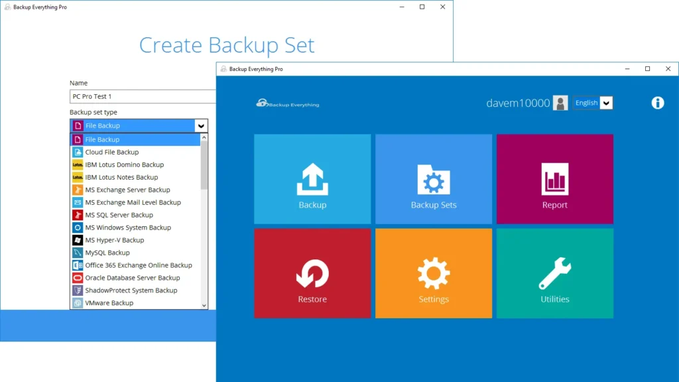Click the IBM Lotus Notes icon
Image resolution: width=679 pixels, height=382 pixels.
pos(78,177)
